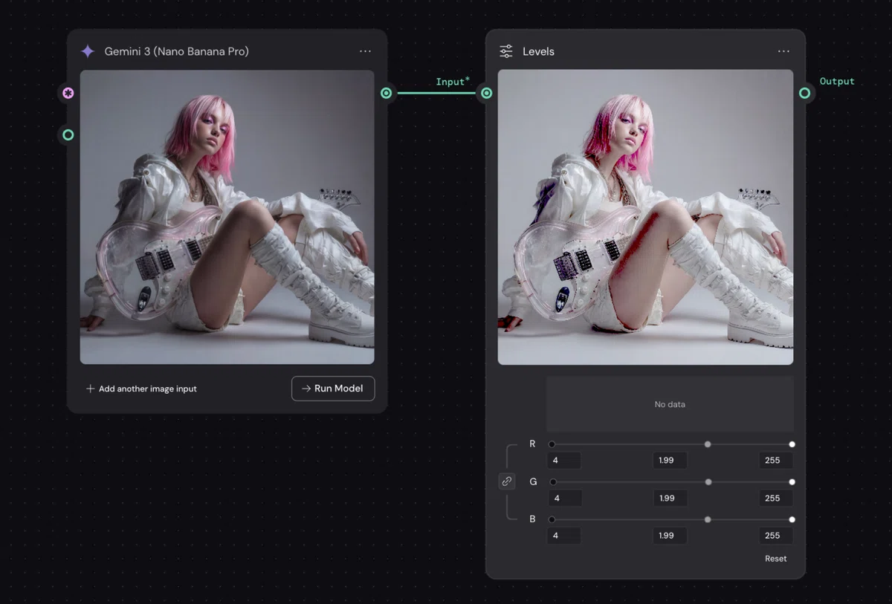Click the No data histogram area

(x=670, y=404)
